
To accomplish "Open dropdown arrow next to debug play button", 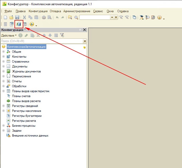I will click(36, 26).
